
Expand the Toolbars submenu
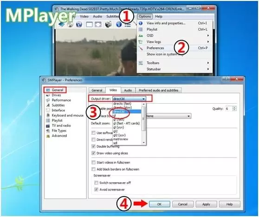175,63
